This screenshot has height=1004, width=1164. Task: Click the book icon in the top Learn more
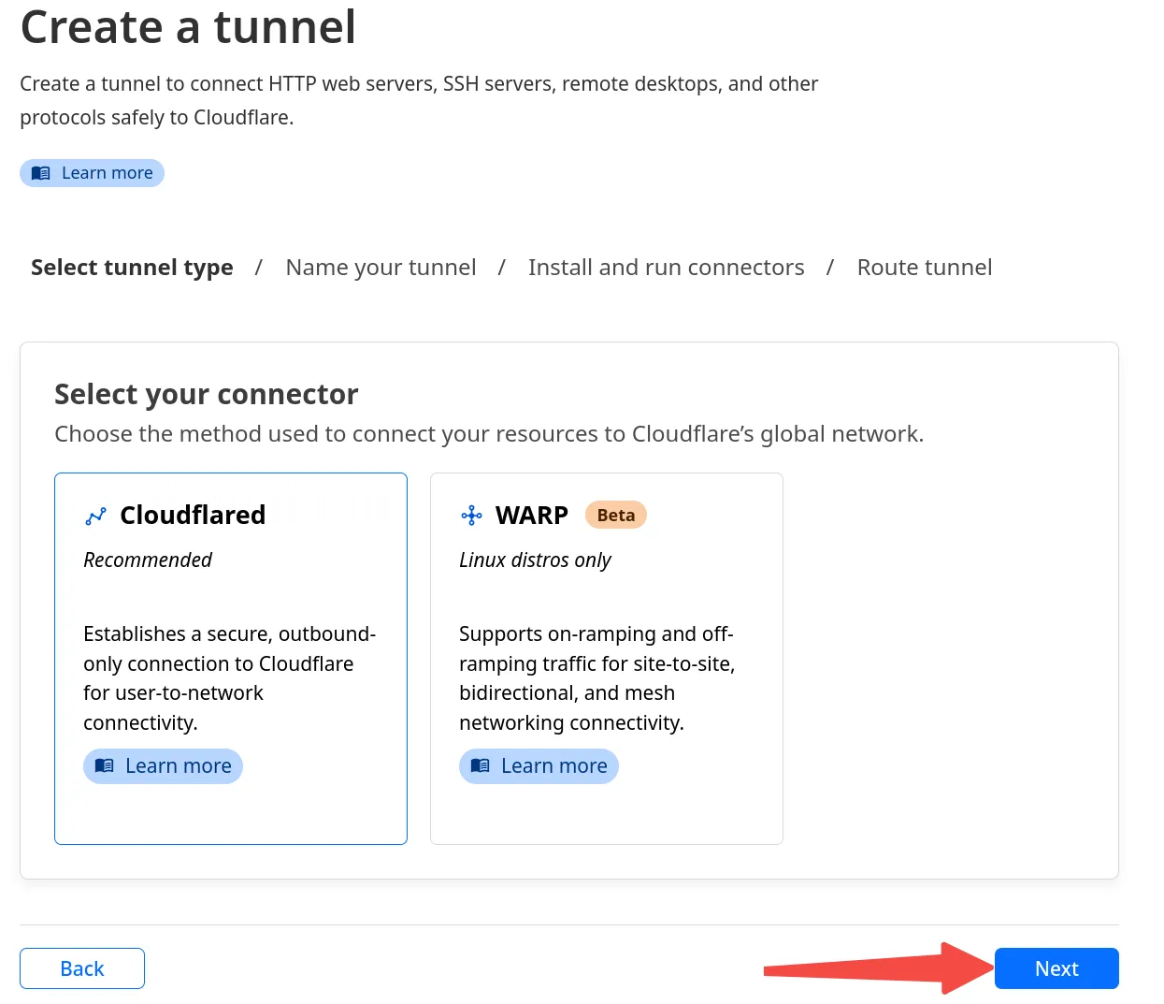coord(41,173)
